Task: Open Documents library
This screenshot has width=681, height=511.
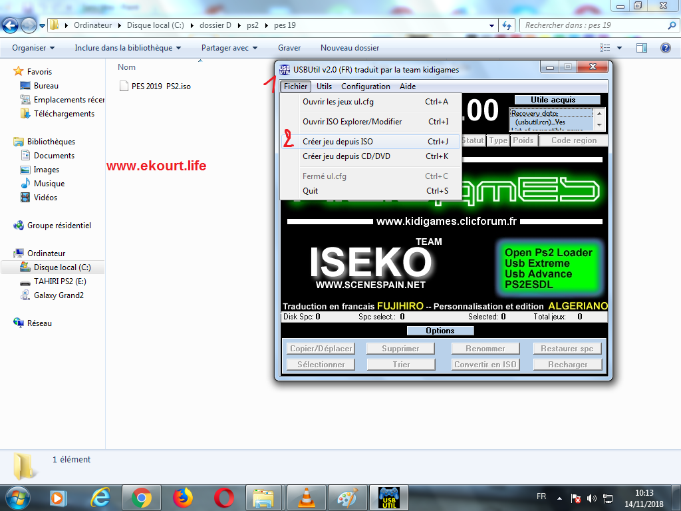Action: [48, 156]
